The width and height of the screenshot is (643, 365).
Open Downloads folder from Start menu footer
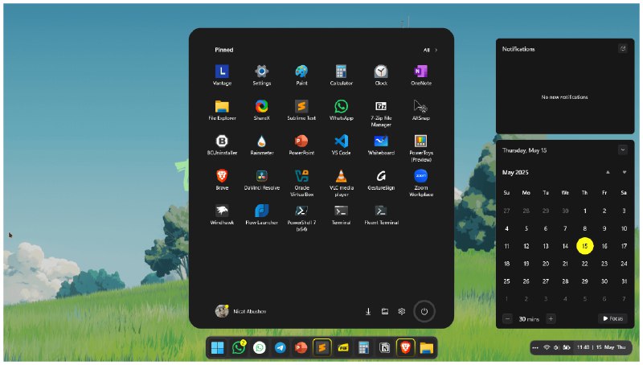coord(368,311)
